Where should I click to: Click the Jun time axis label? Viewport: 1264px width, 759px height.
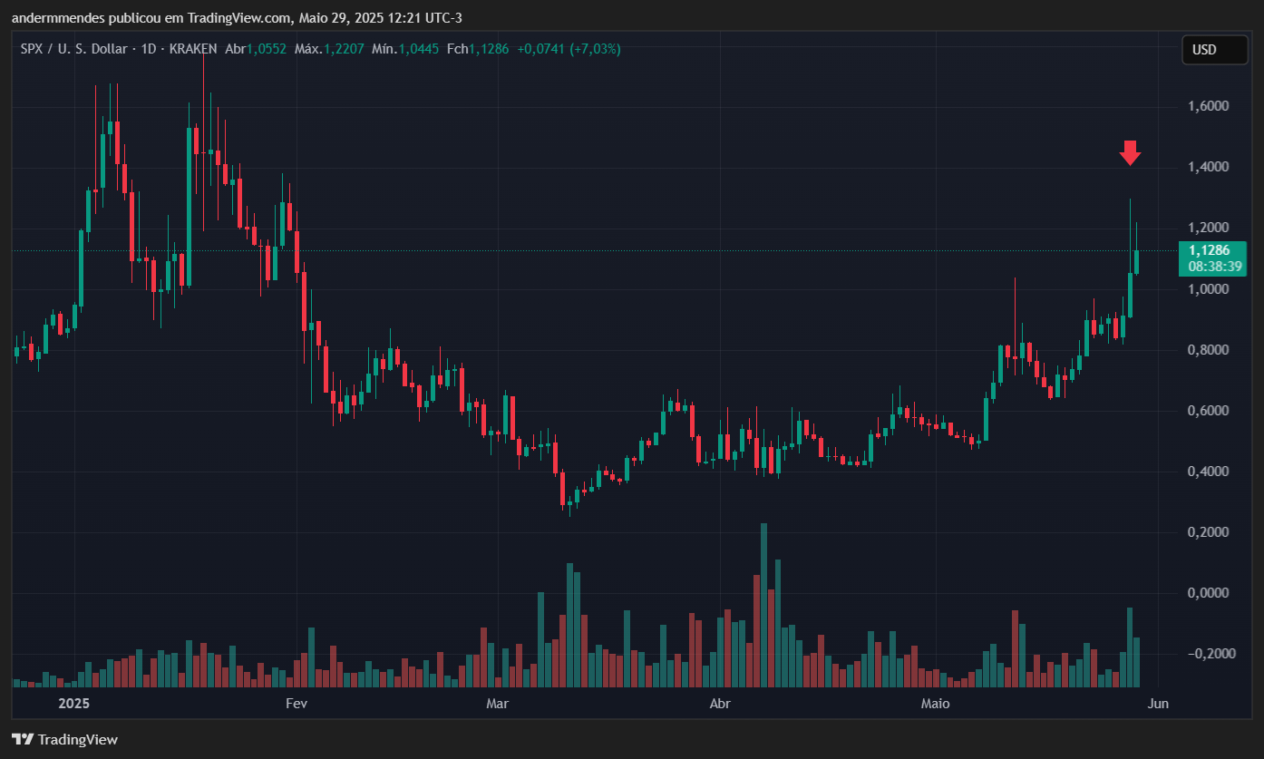click(x=1158, y=704)
